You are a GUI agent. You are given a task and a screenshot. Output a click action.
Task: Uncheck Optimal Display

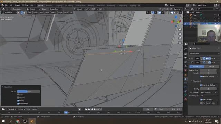coord(201,76)
